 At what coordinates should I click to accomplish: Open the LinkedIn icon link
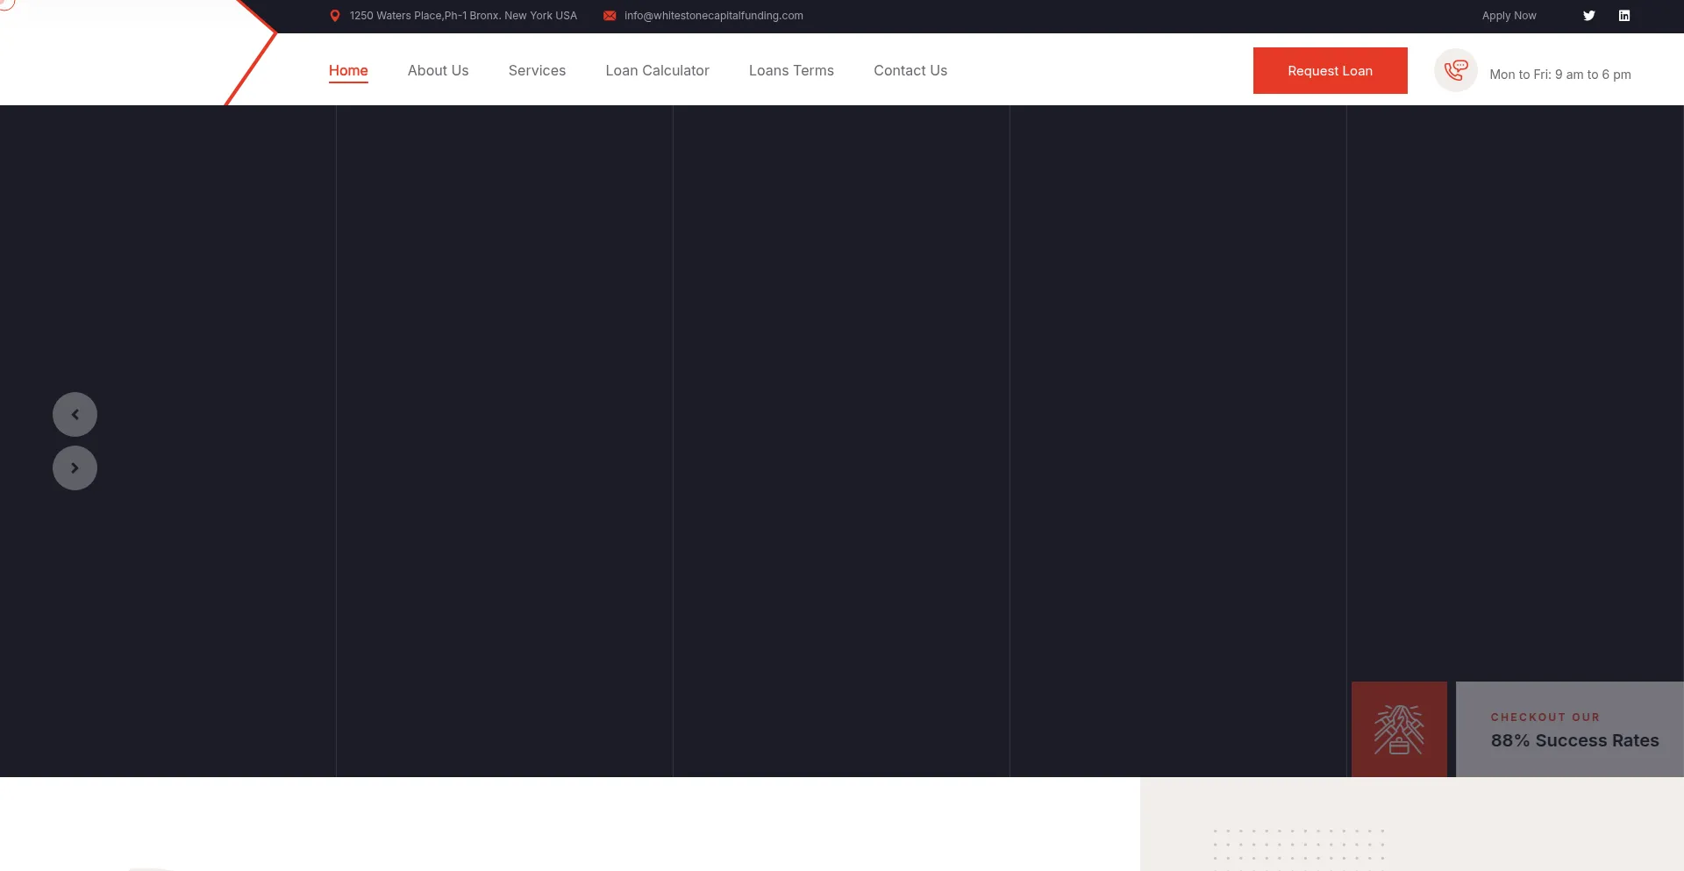(x=1623, y=16)
